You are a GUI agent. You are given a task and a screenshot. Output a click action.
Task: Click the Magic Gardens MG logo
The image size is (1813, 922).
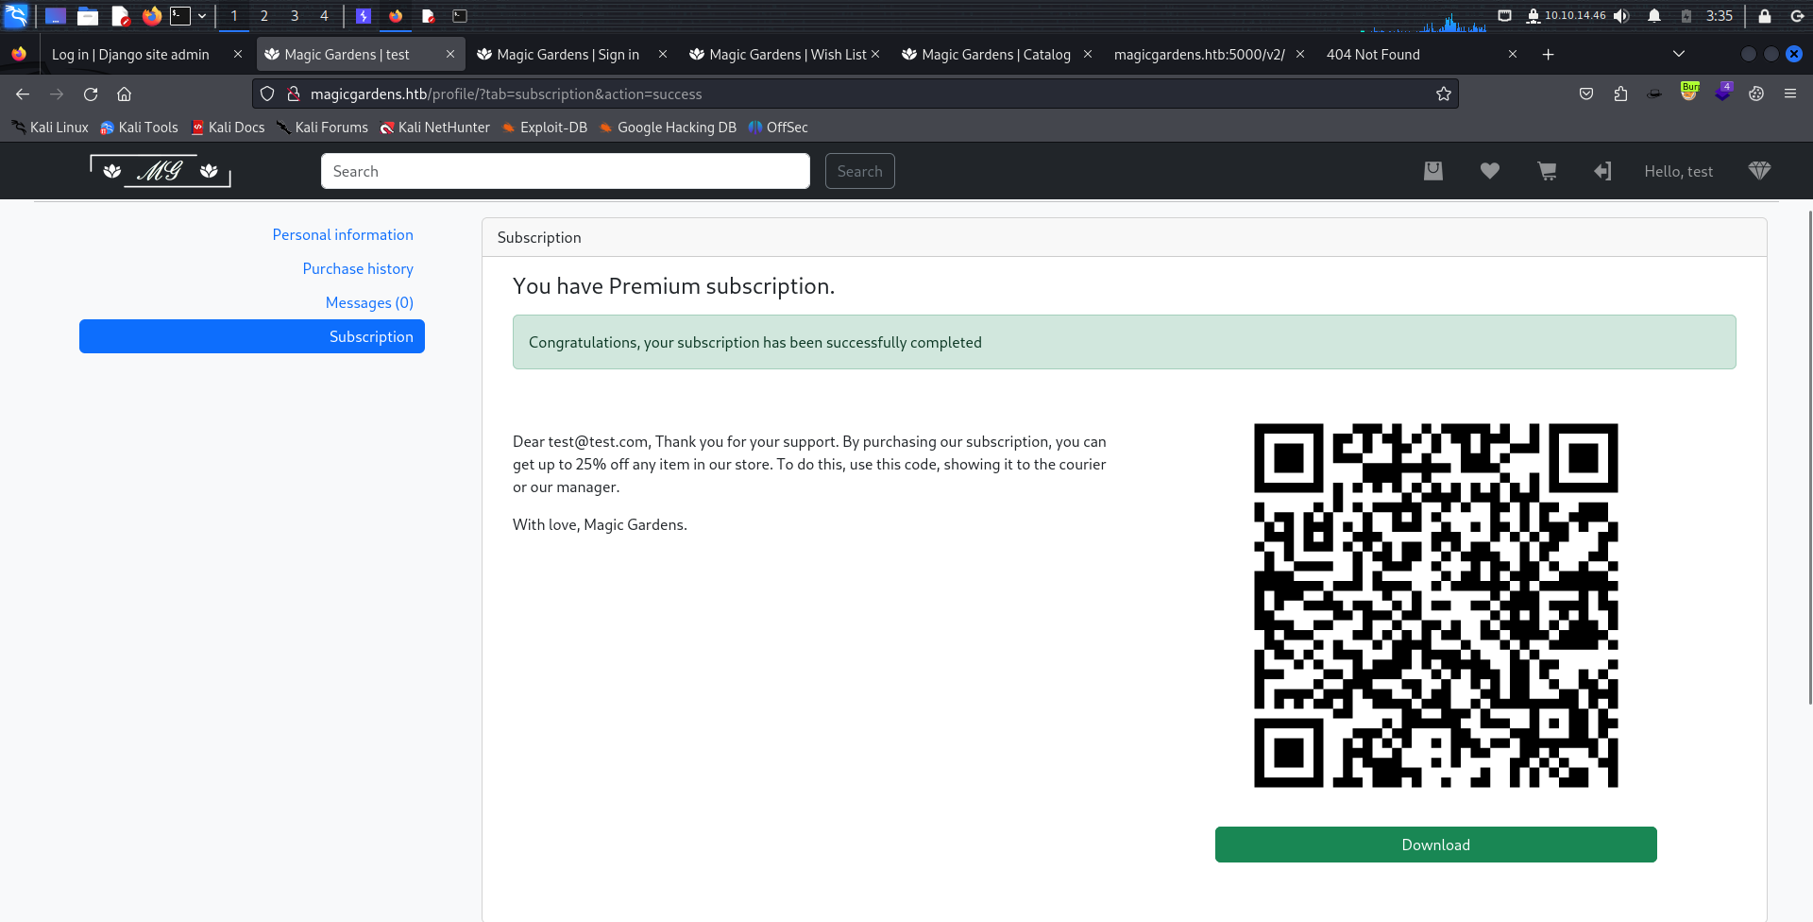[161, 171]
